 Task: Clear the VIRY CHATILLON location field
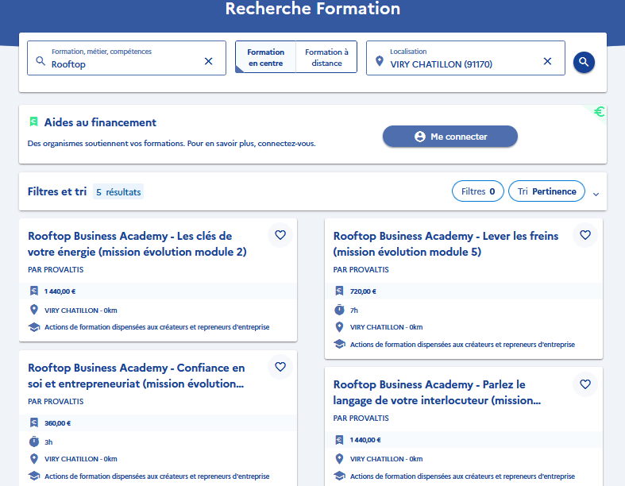pyautogui.click(x=547, y=61)
